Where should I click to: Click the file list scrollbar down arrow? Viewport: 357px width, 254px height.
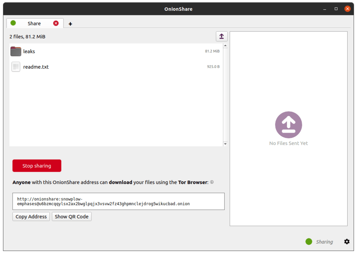[x=225, y=144]
